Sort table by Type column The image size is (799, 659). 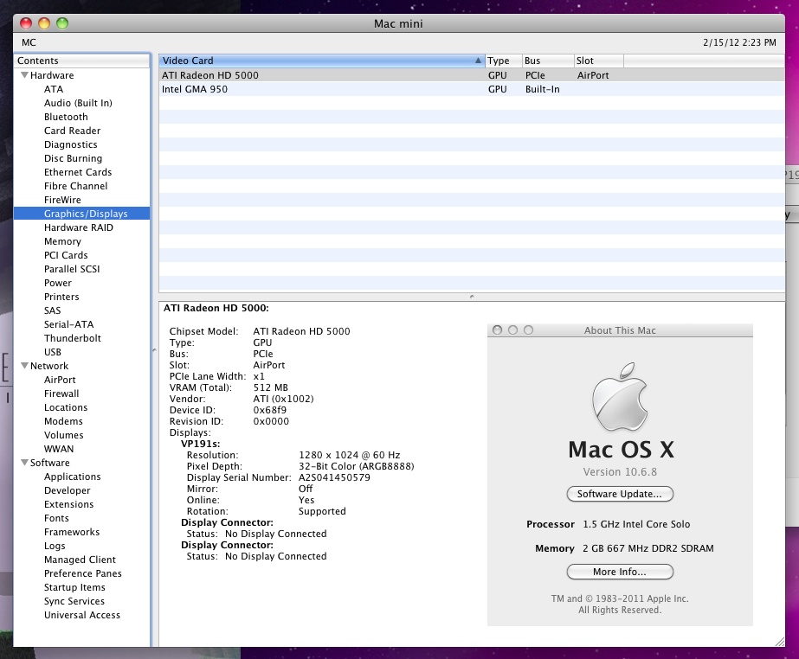pos(504,61)
